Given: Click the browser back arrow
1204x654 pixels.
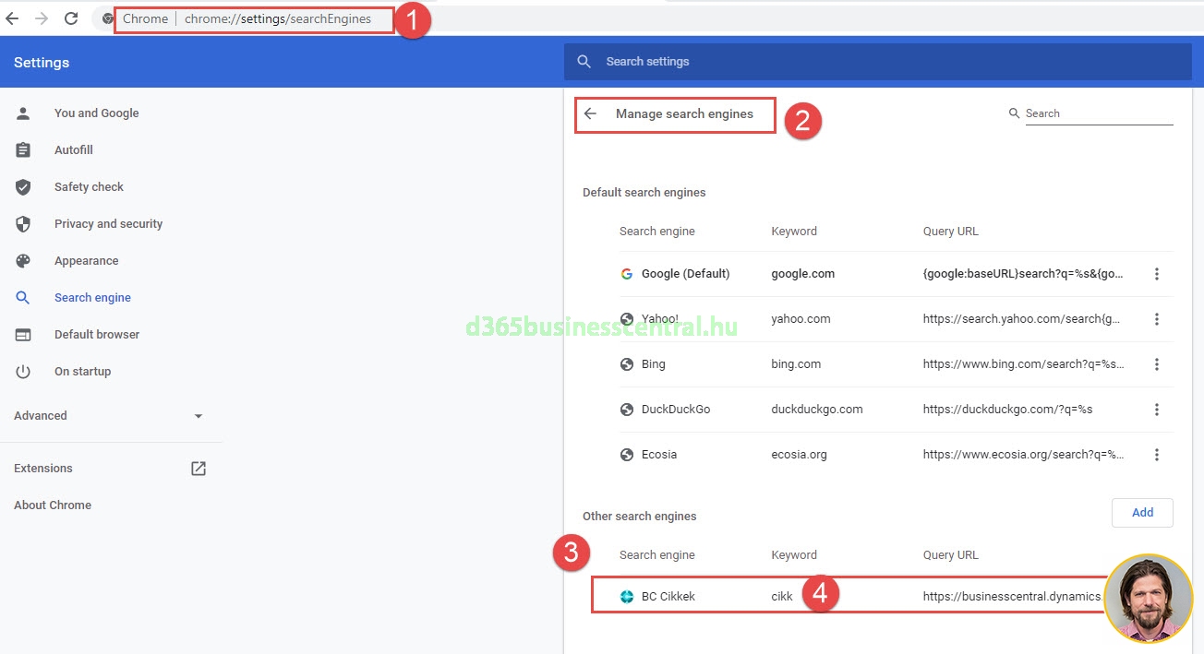Looking at the screenshot, I should (x=12, y=18).
